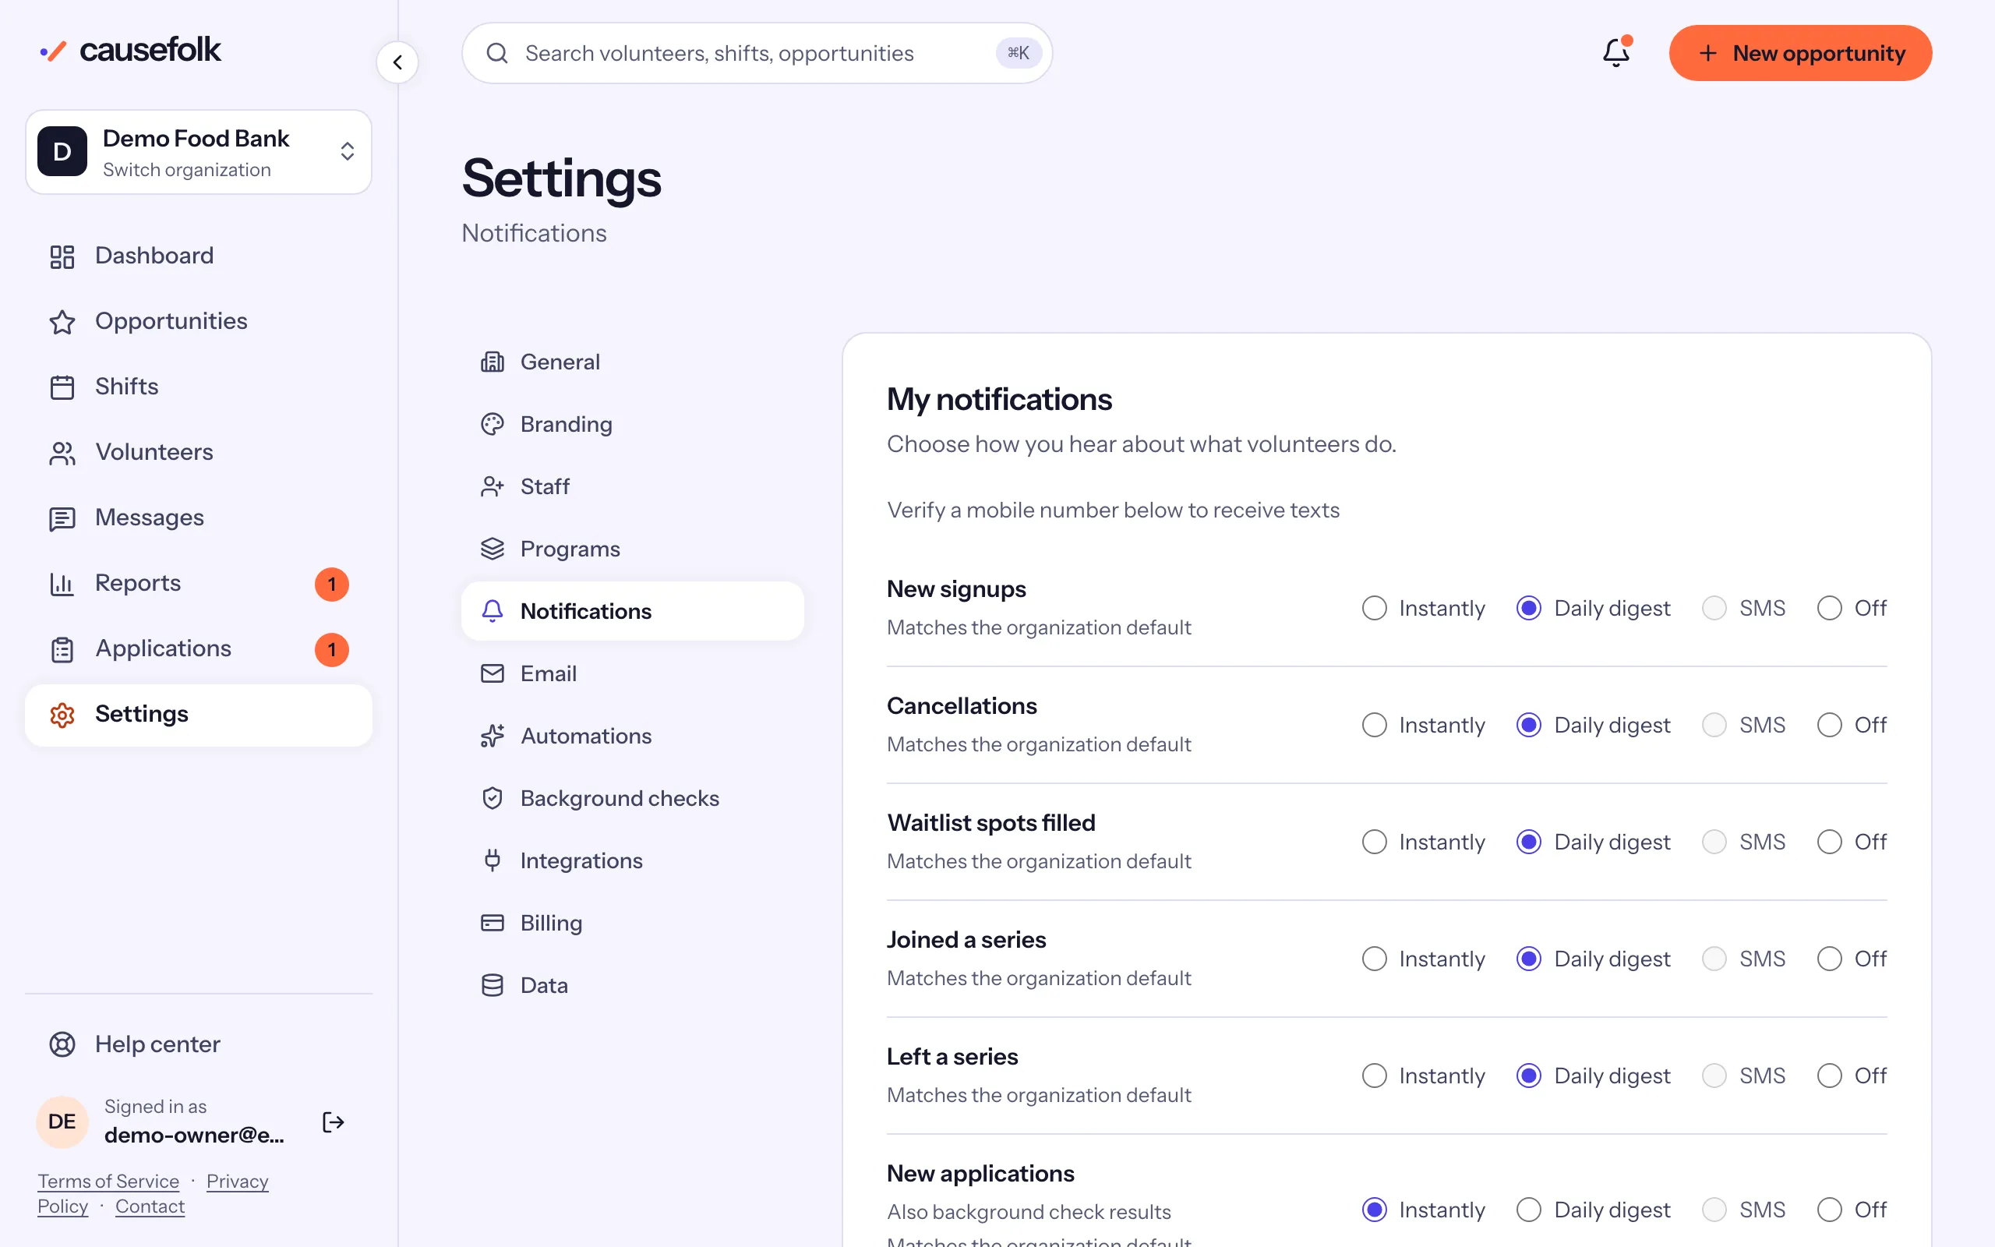
Task: Click the Opportunities star icon
Action: (62, 322)
